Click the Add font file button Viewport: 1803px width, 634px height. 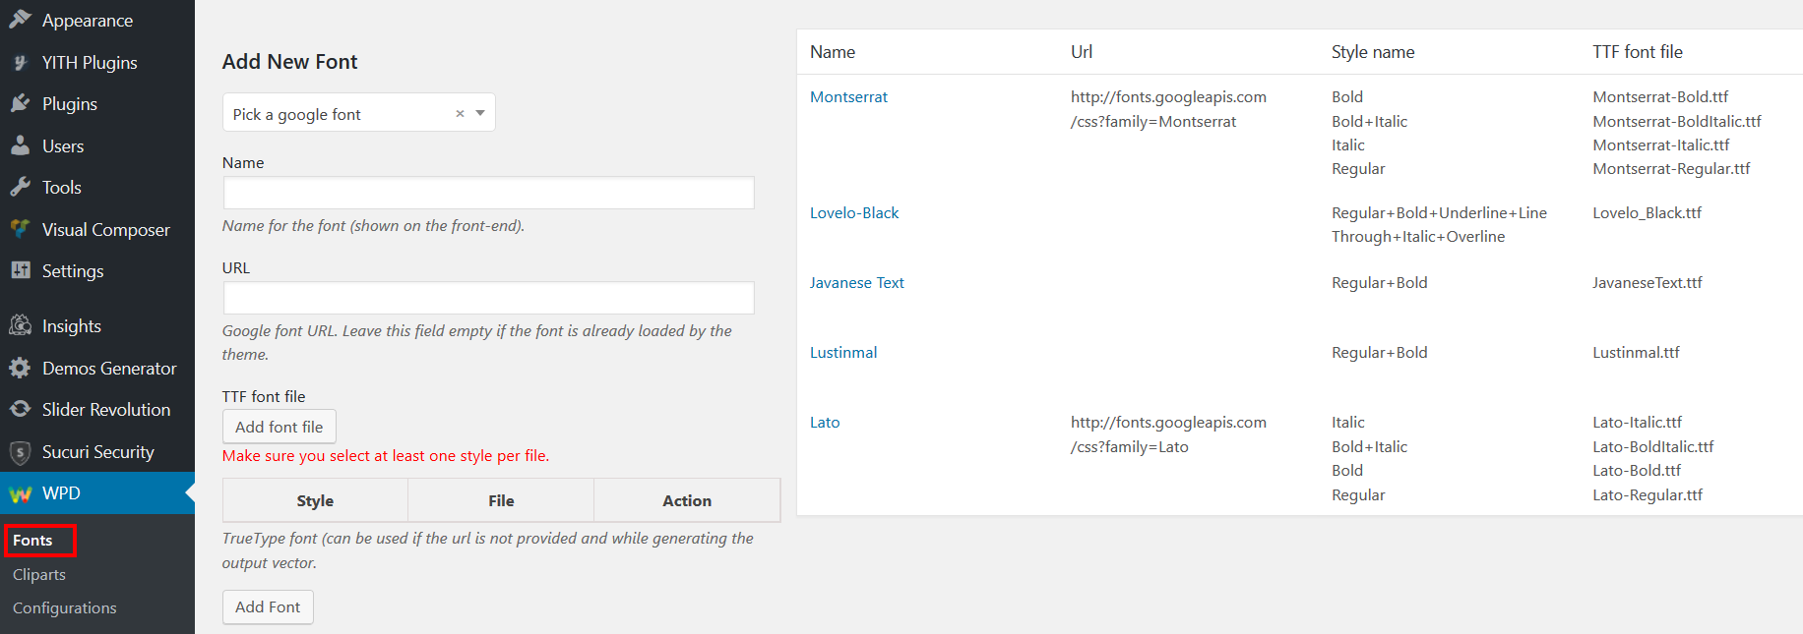[280, 427]
